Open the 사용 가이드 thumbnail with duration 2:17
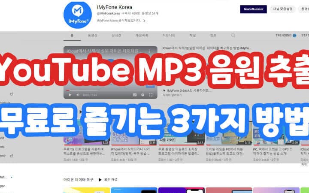The height and width of the screenshot is (193, 309). 182,133
